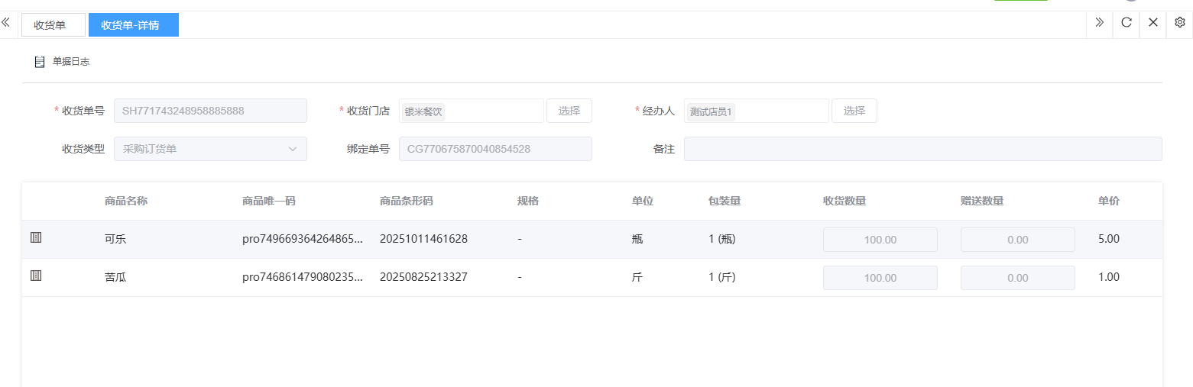The height and width of the screenshot is (387, 1193).
Task: Select the 收货单-详情 tab
Action: pos(133,25)
